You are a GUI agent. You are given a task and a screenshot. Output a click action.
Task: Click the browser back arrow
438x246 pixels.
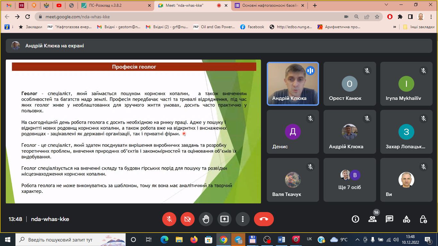point(7,17)
